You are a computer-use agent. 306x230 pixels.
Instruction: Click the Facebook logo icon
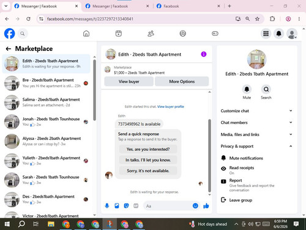pyautogui.click(x=9, y=34)
